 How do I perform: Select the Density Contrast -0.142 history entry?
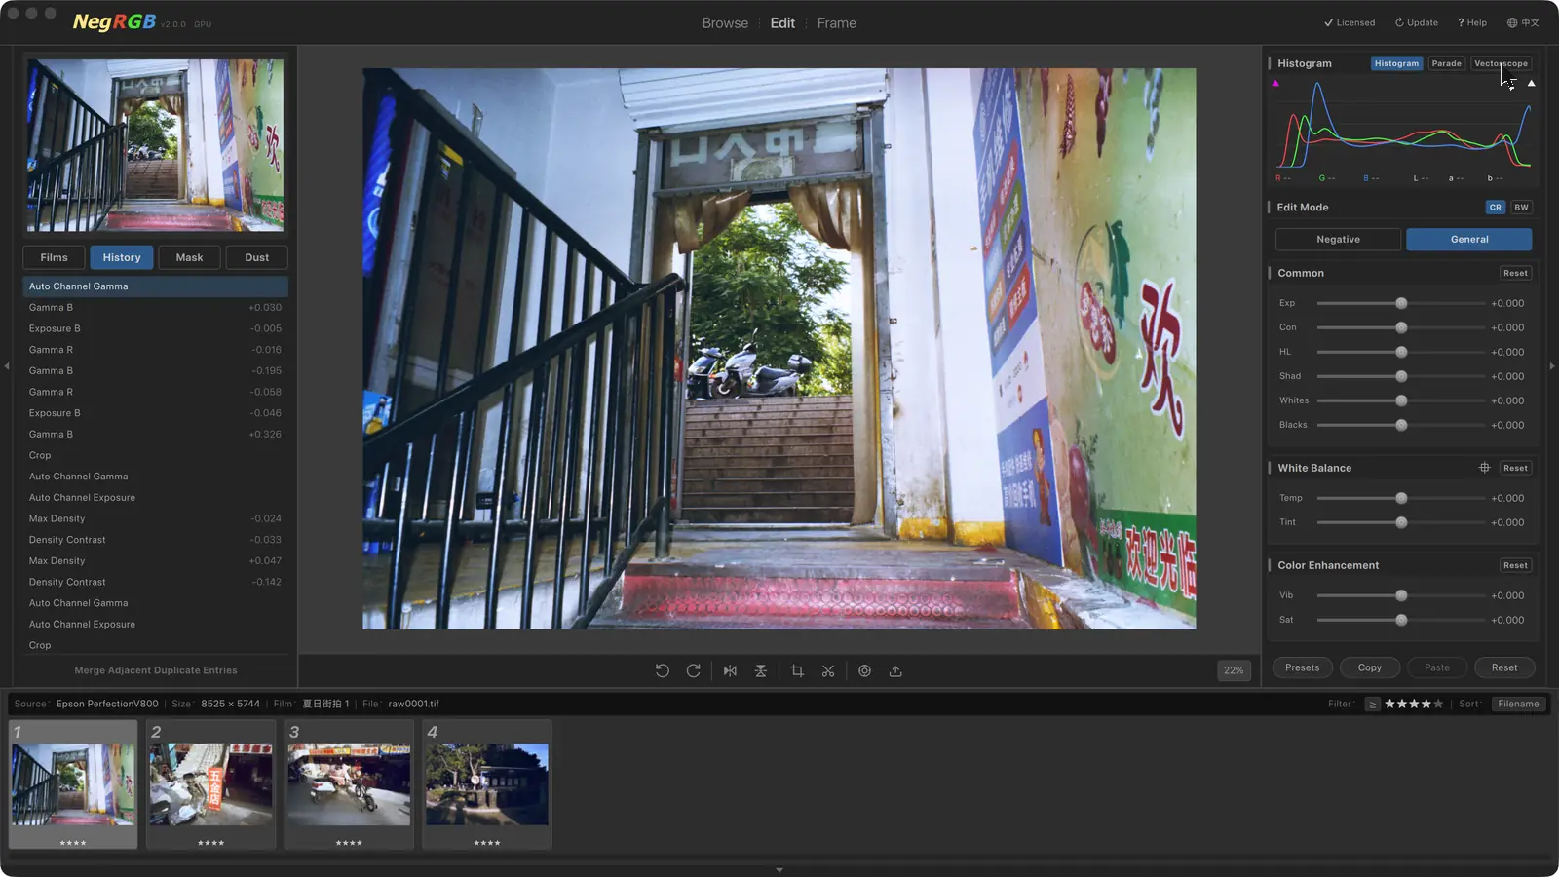tap(156, 582)
